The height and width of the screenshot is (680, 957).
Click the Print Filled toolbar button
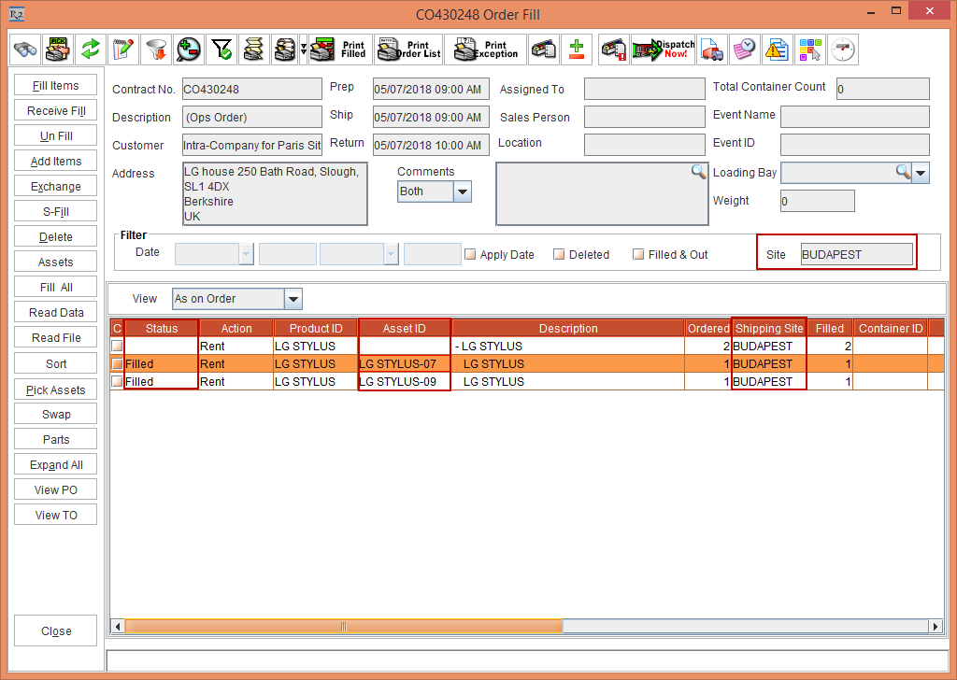[x=341, y=50]
